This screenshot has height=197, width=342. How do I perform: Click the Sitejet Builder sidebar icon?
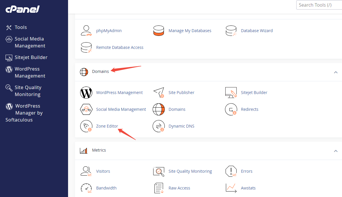pos(9,58)
